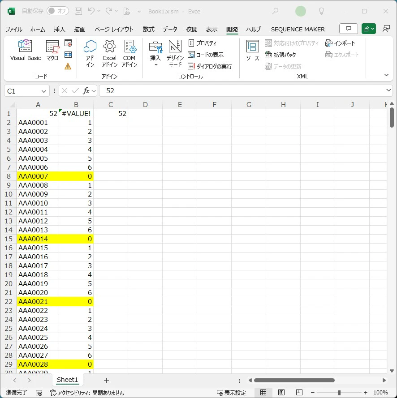
Task: Open the Undo history dropdown
Action: (99, 11)
